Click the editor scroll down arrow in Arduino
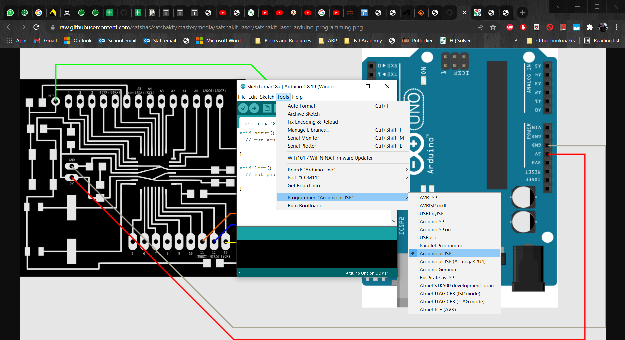Screen dimensions: 625x340 (x=394, y=221)
